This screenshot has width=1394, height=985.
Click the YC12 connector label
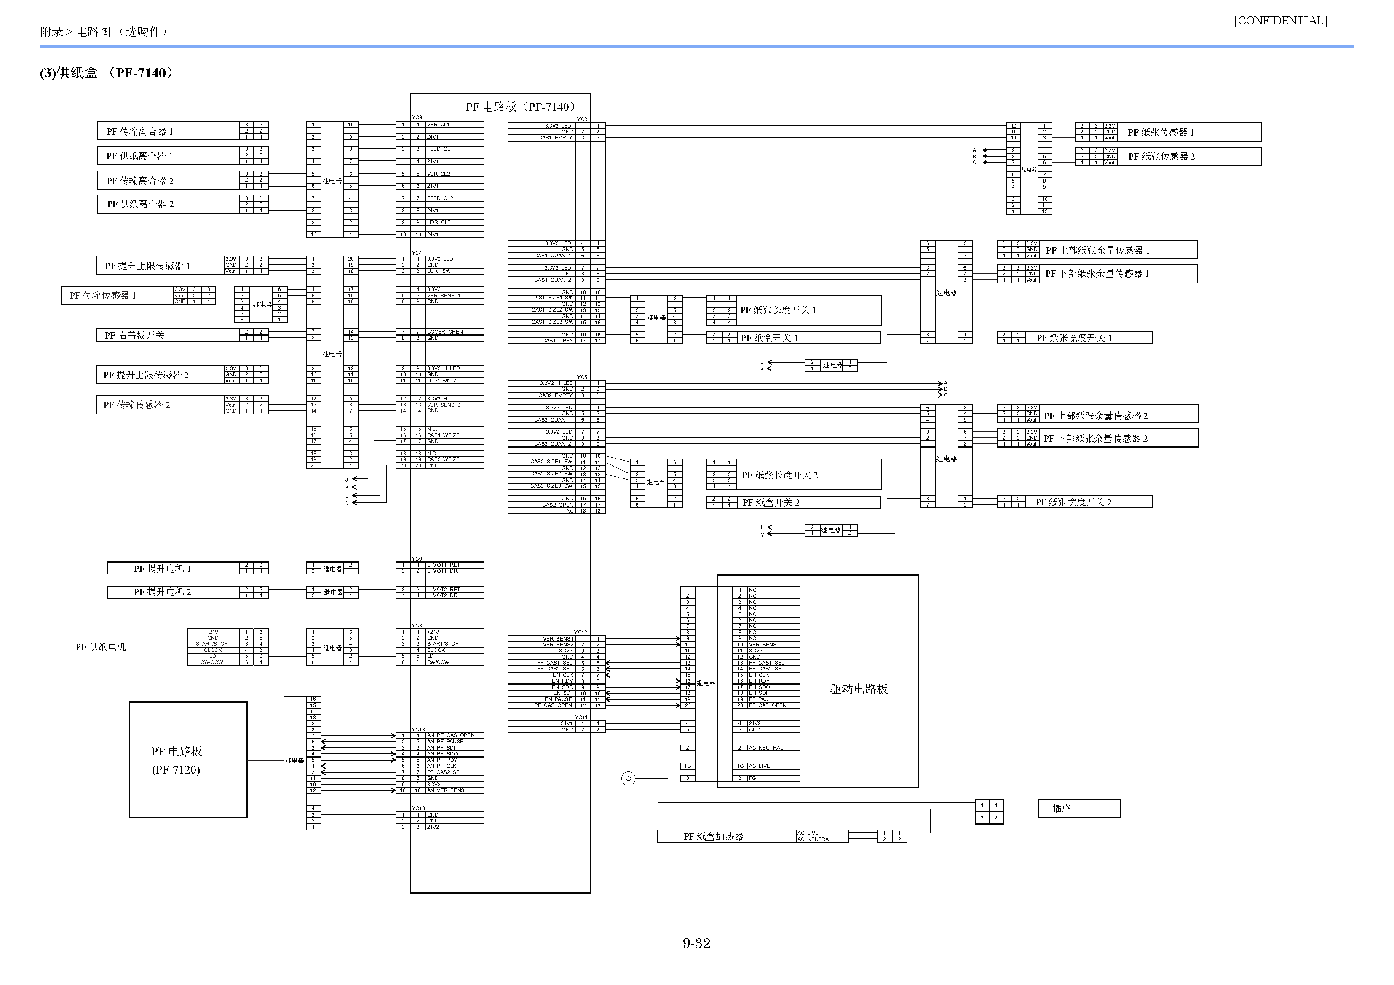(581, 633)
